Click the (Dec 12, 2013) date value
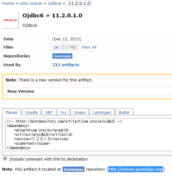This screenshot has width=172, height=176. point(67,39)
